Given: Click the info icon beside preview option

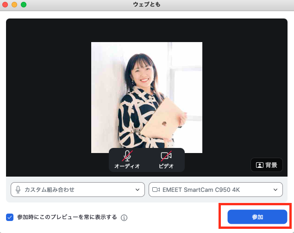Looking at the screenshot, I should (124, 218).
